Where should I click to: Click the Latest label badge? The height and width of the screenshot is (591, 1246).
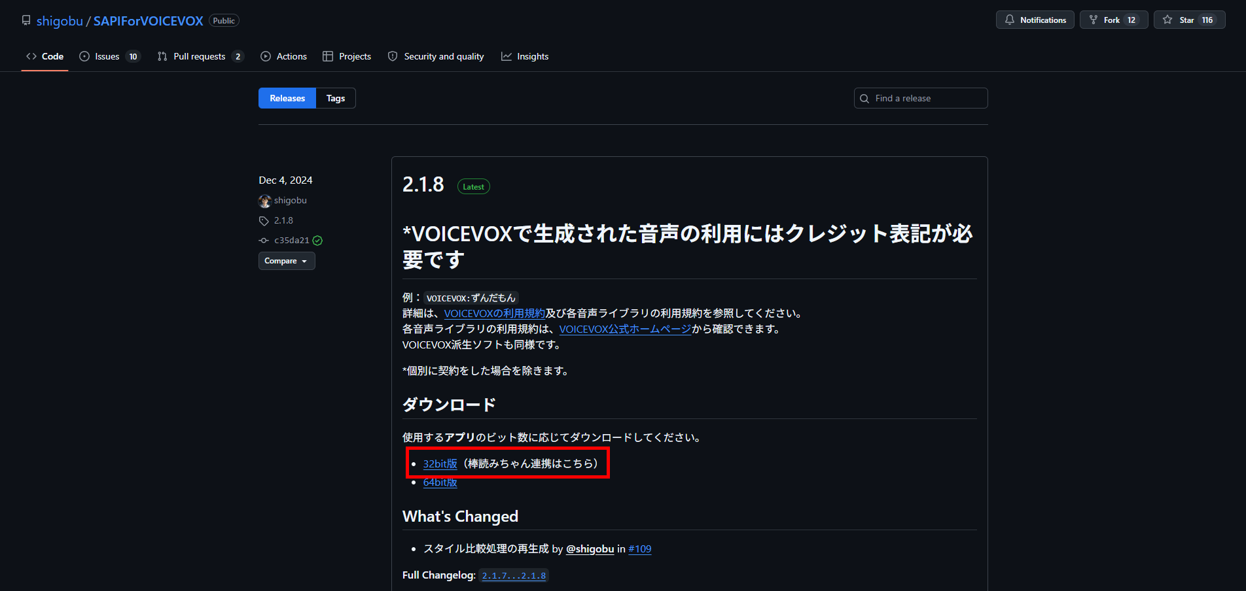coord(474,187)
